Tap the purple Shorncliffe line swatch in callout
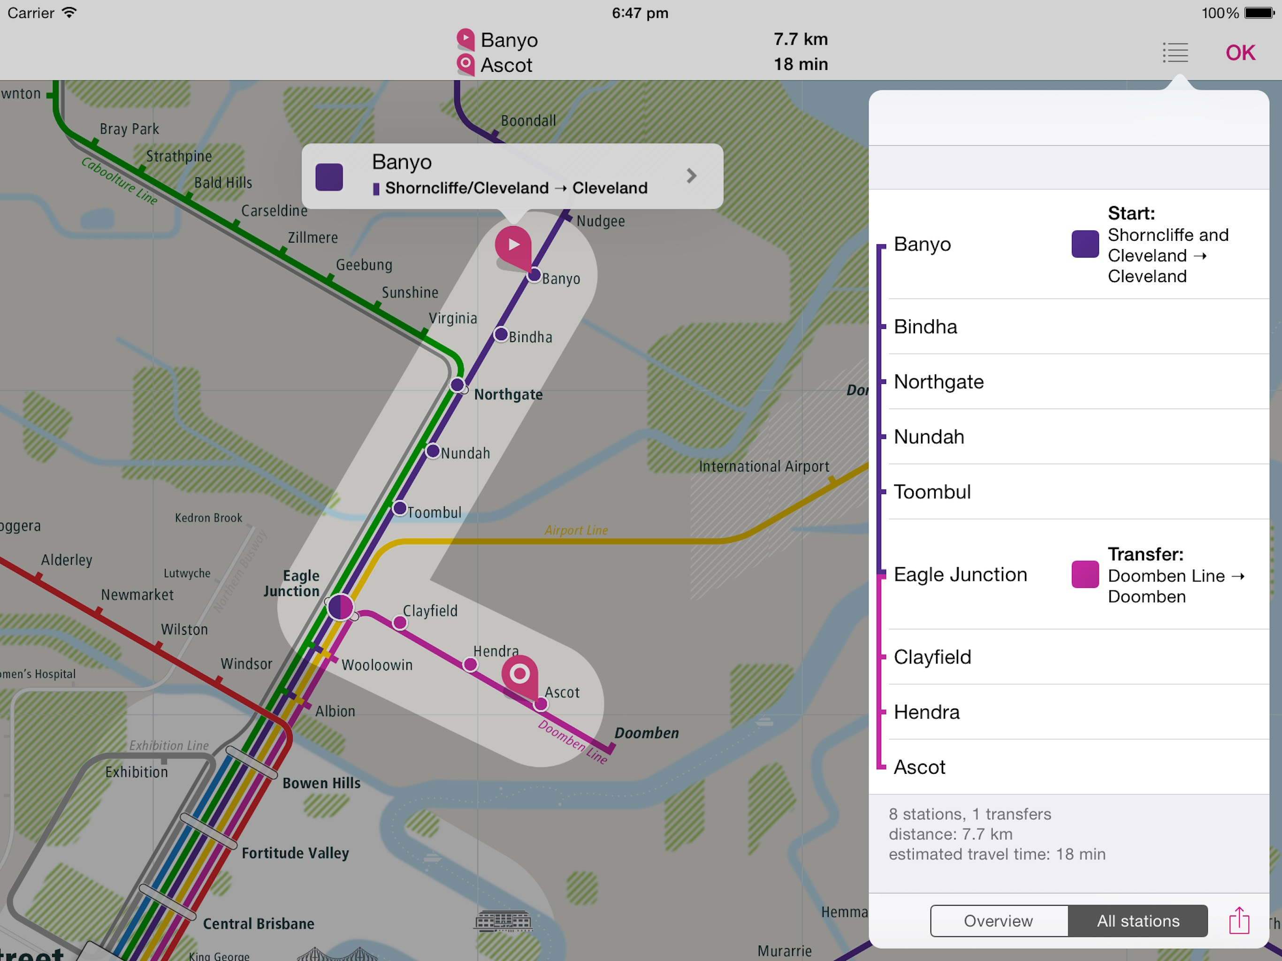 [x=329, y=177]
